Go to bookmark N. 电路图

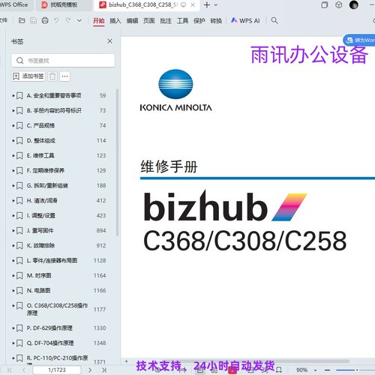click(38, 290)
